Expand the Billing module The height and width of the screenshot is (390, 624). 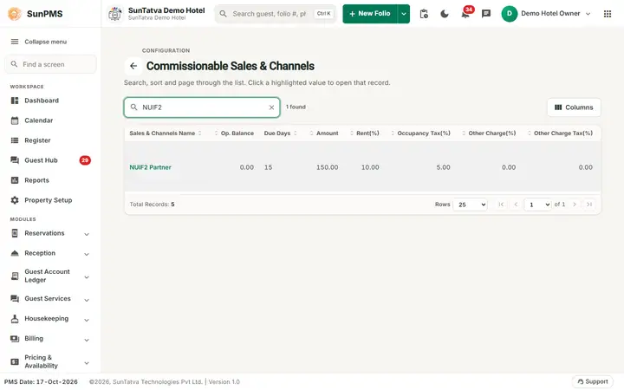coord(50,339)
